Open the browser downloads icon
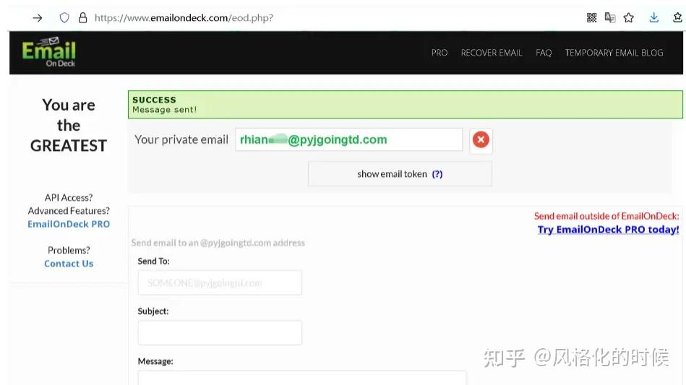 pos(654,18)
